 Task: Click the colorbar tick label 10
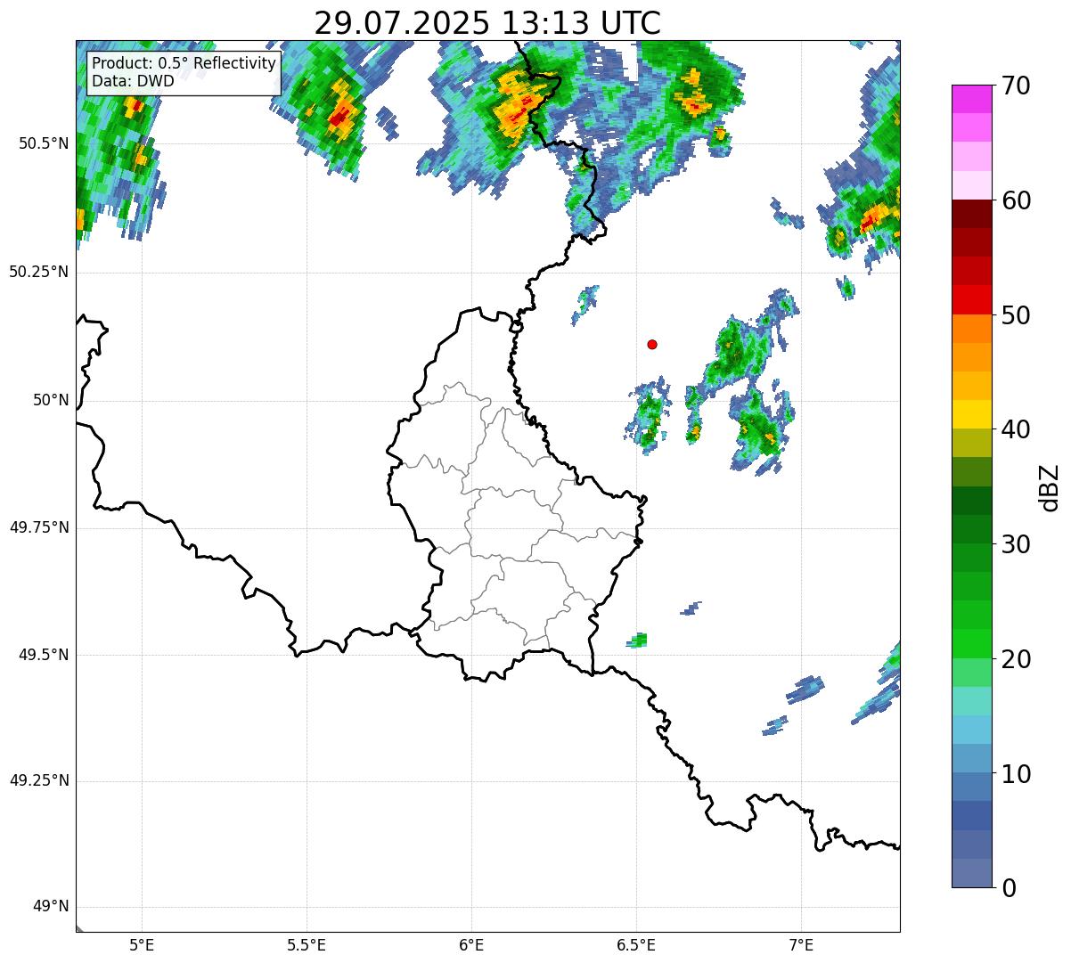[1016, 773]
